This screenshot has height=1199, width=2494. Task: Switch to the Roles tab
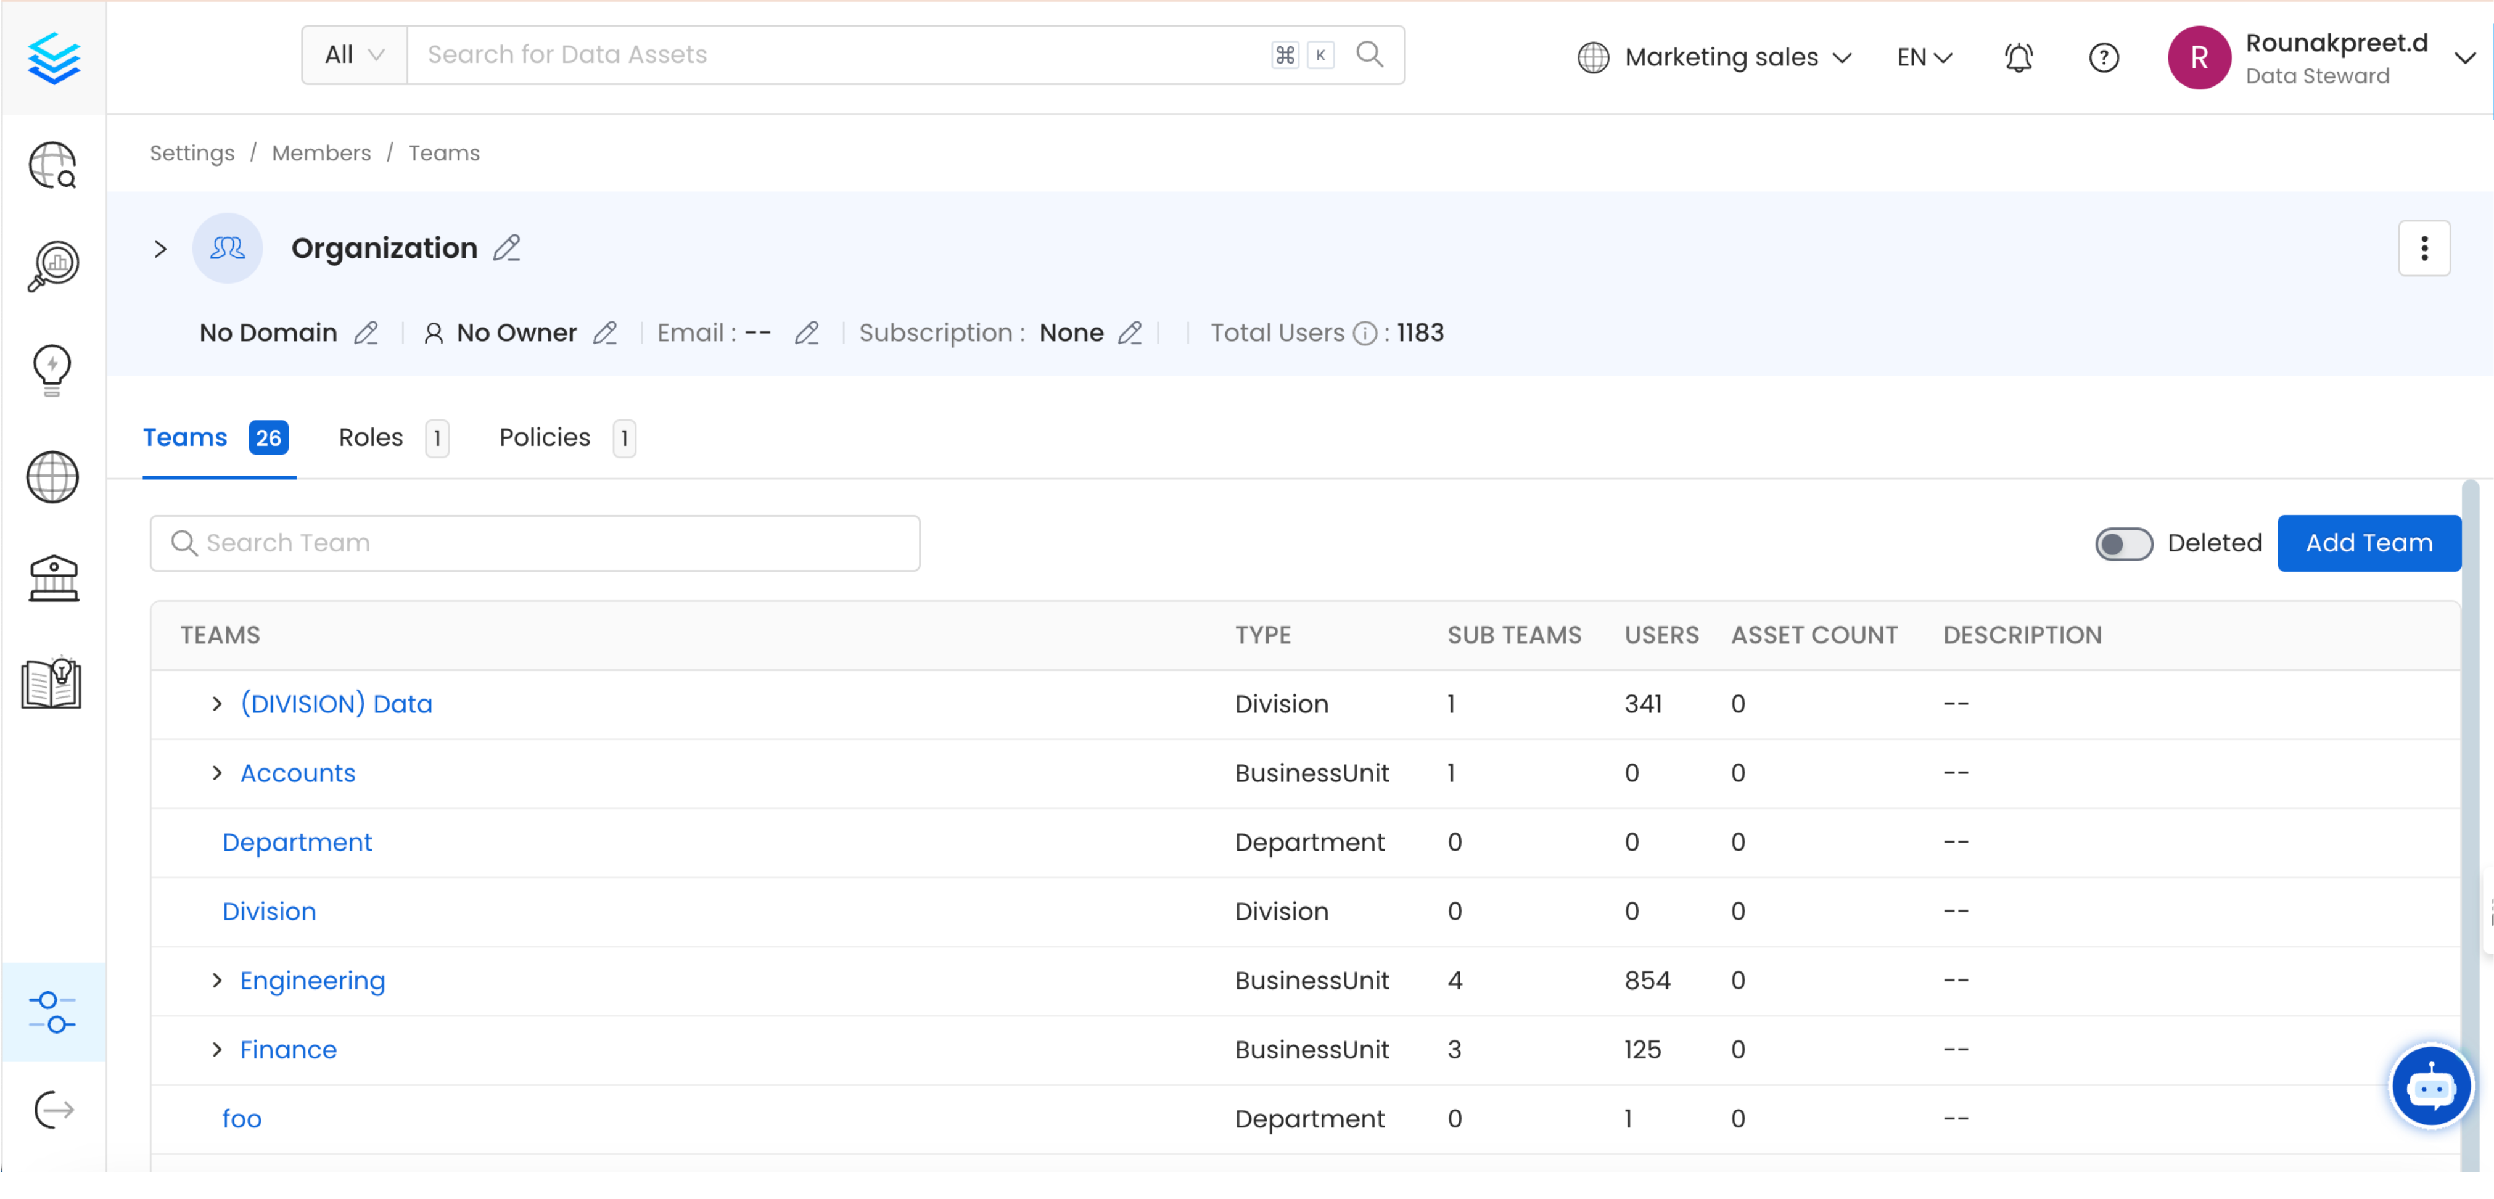371,438
